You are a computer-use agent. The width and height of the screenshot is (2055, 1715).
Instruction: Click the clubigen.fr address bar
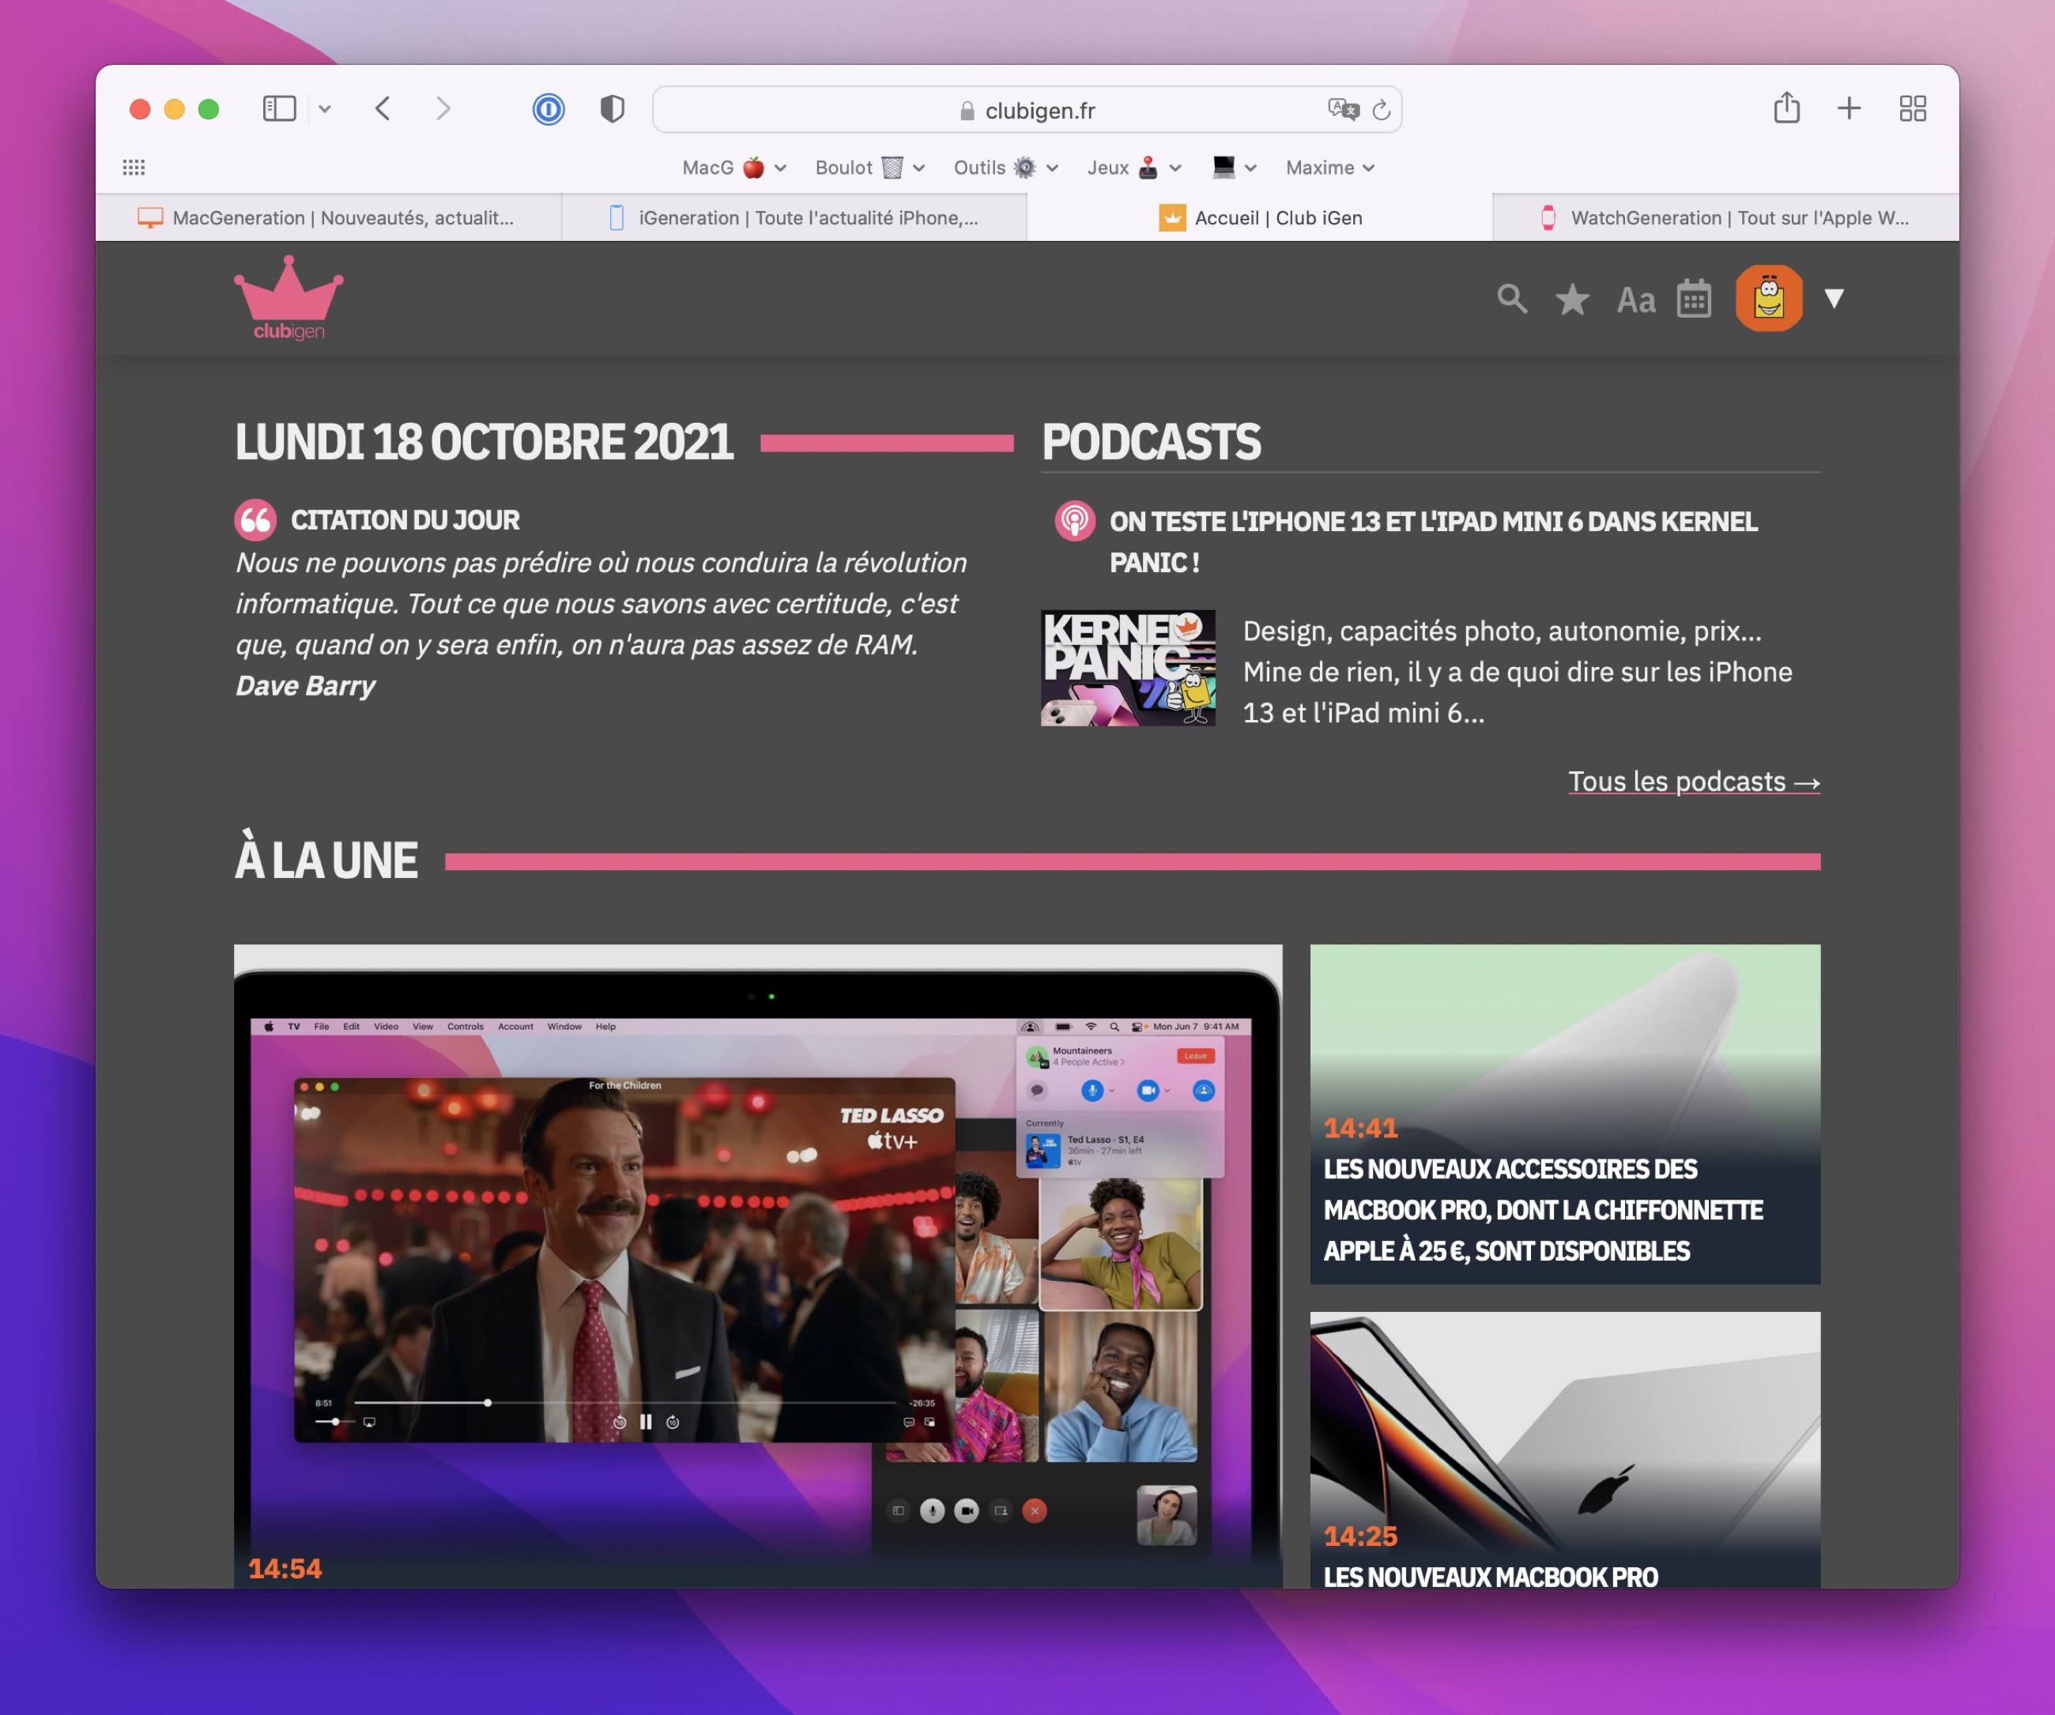[x=1027, y=110]
